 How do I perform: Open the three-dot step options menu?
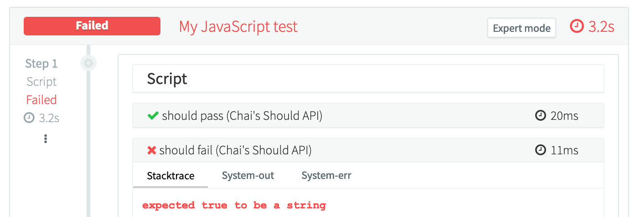click(46, 139)
